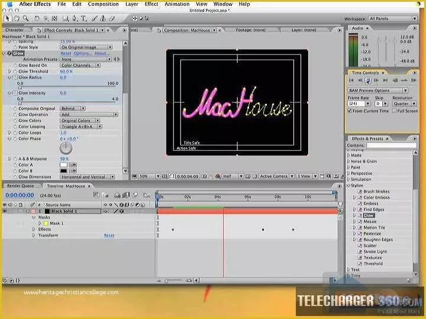Collapse Stylize category in Effects & Presets
426x319 pixels.
pyautogui.click(x=348, y=185)
